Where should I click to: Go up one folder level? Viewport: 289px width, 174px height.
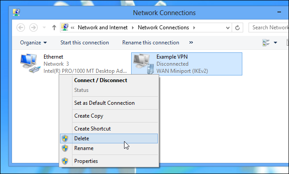(x=54, y=28)
